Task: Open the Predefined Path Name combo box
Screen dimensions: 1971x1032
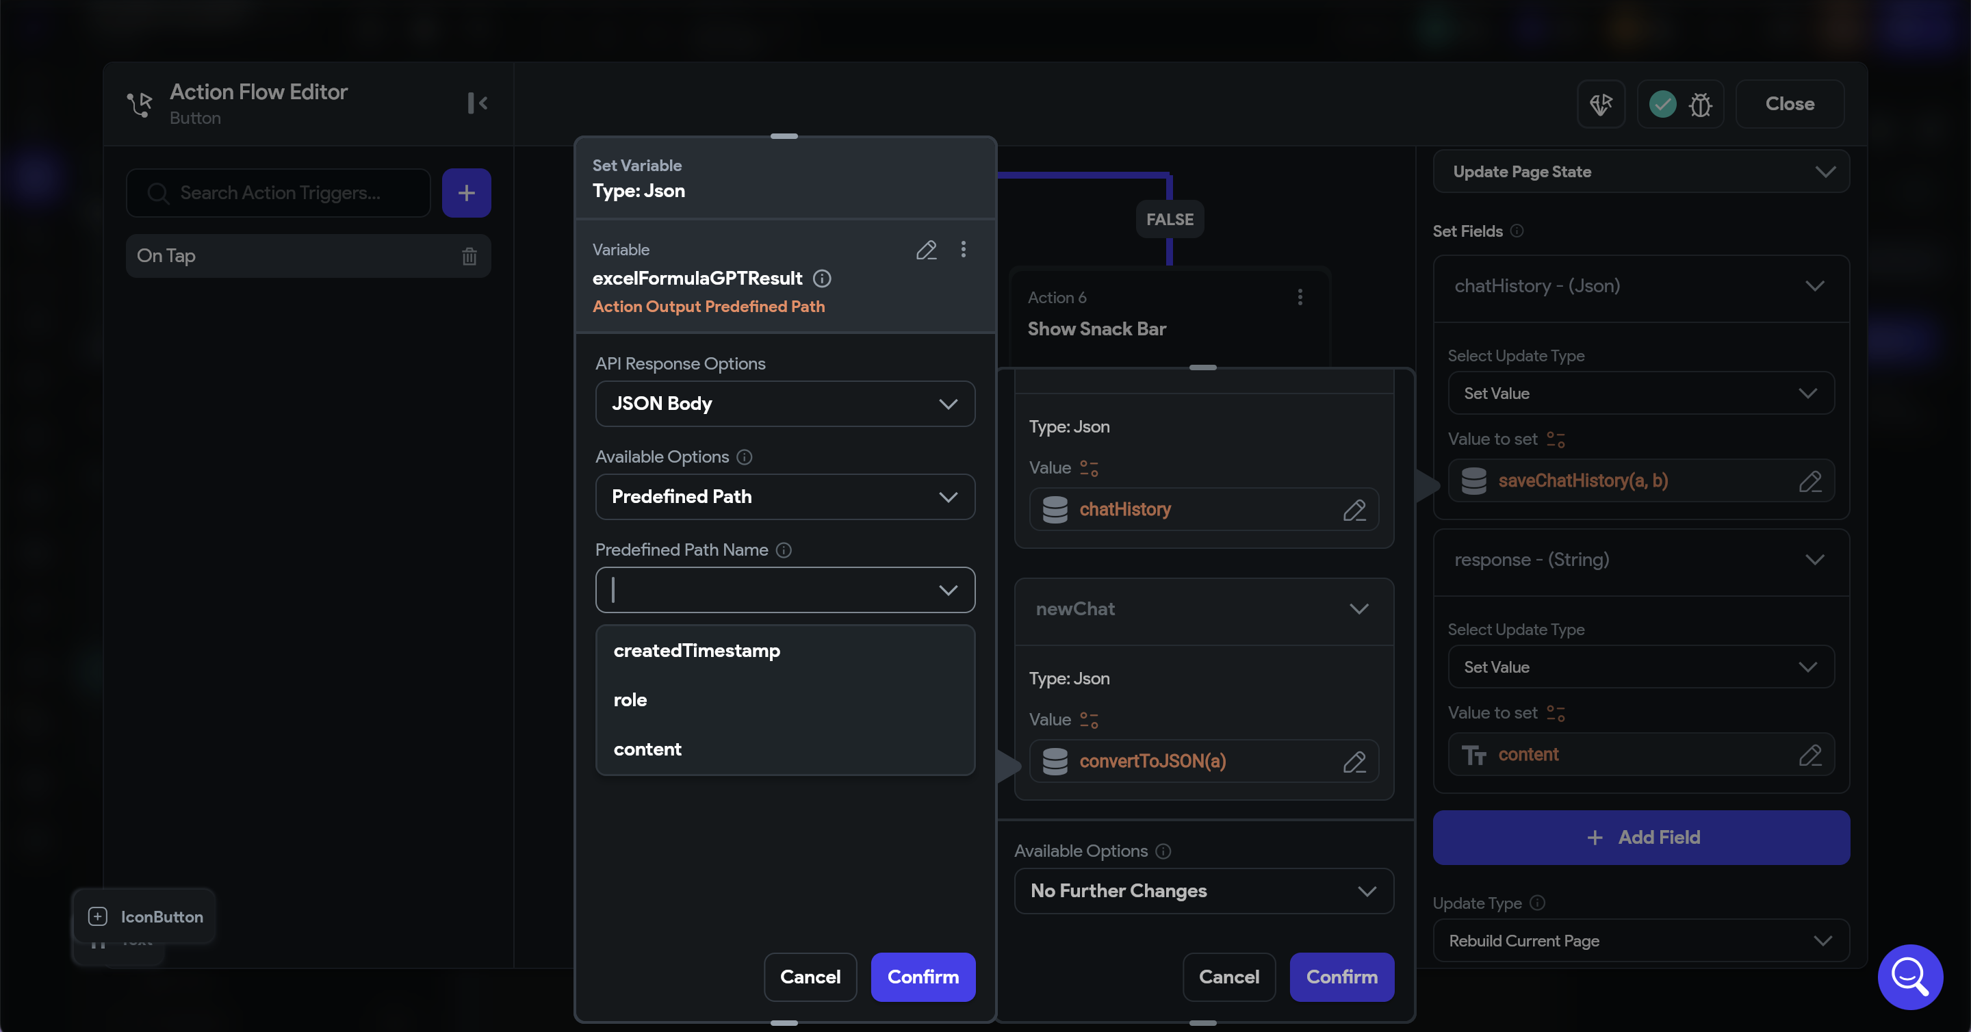Action: click(785, 590)
